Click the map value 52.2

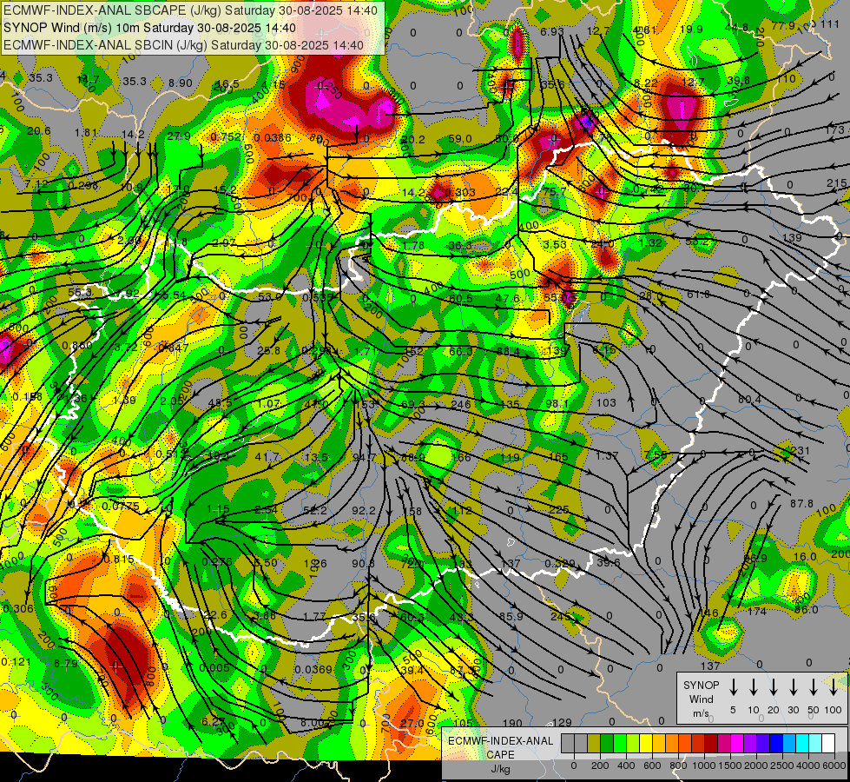[x=315, y=509]
